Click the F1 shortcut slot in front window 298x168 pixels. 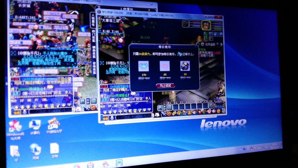click(x=170, y=107)
